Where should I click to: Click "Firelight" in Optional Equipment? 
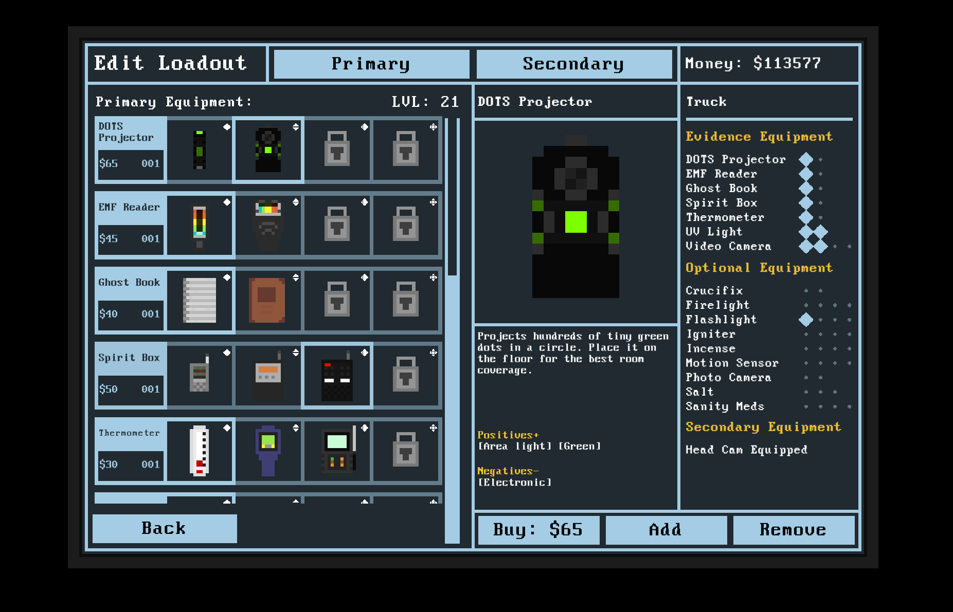coord(717,305)
